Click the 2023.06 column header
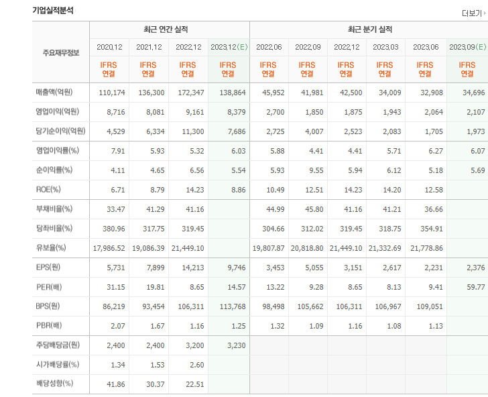 426,47
